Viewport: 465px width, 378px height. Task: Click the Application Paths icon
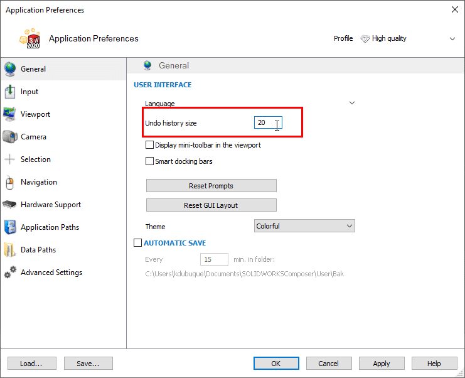[x=10, y=227]
